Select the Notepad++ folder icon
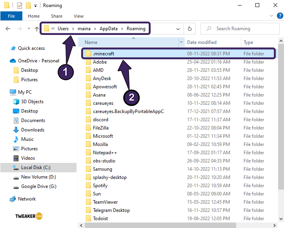Screen dimensions: 284x228 pyautogui.click(x=88, y=152)
